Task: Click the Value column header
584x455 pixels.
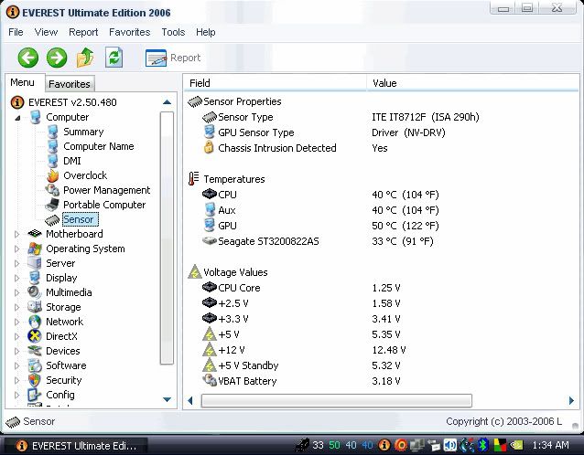Action: [472, 83]
